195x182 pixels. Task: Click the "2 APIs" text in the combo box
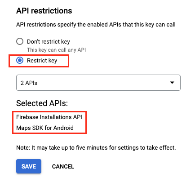[x=29, y=83]
